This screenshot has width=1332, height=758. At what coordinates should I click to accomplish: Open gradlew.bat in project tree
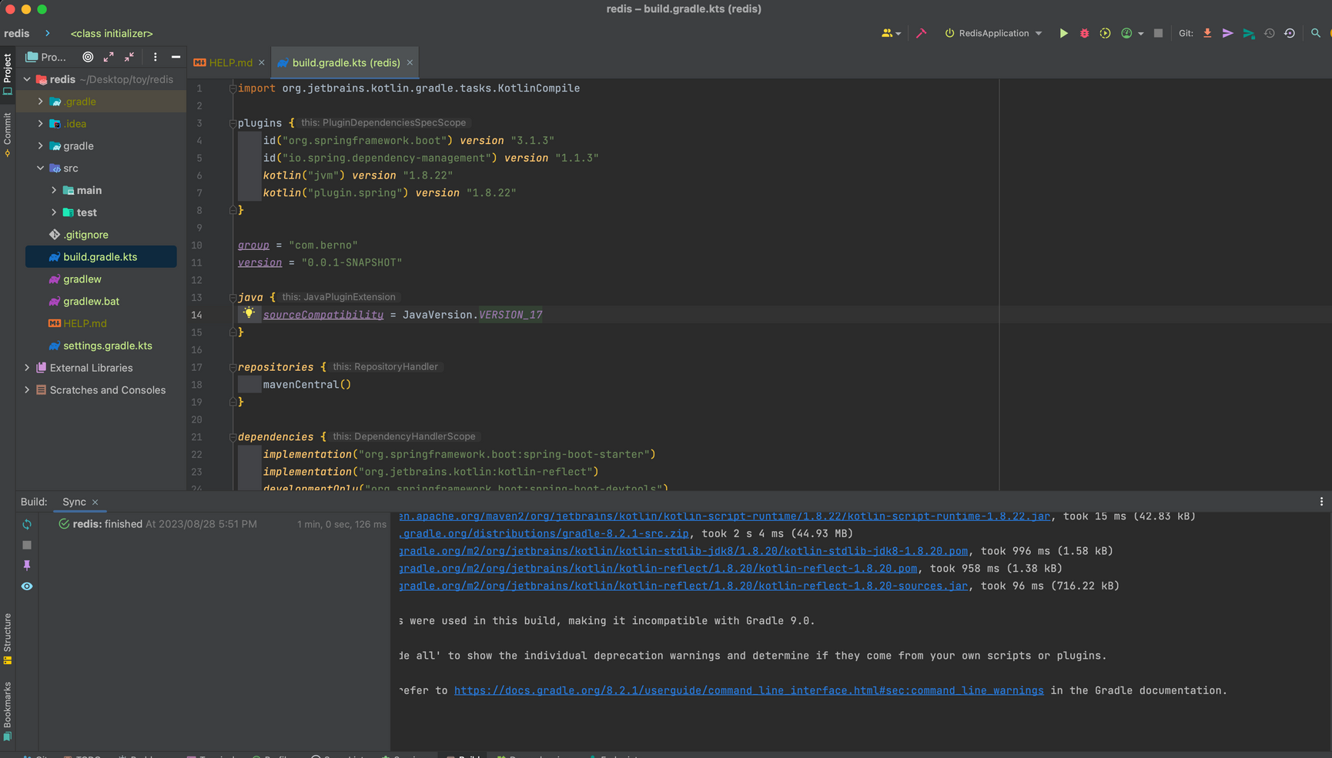[91, 301]
